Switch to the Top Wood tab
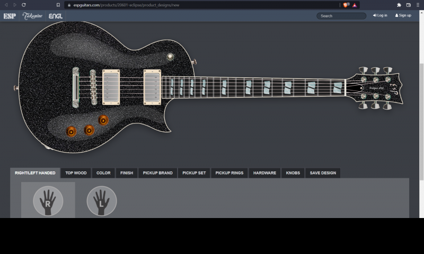 point(76,173)
